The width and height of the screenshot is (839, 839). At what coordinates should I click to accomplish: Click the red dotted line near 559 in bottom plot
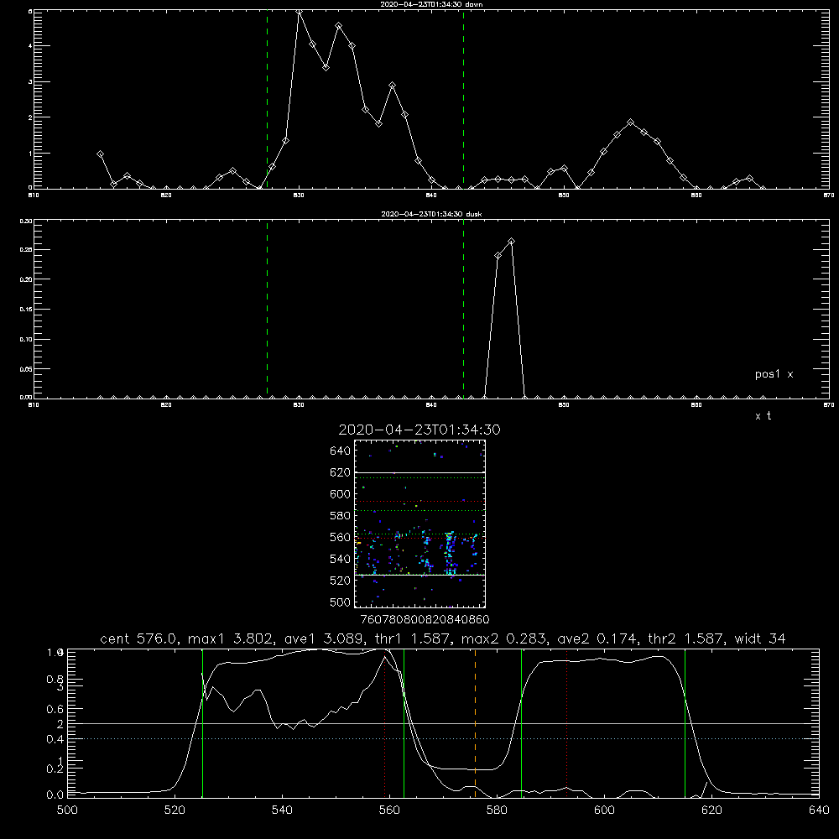385,723
